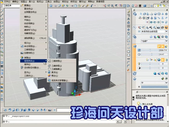The image size is (169, 127).
Task: Click the Box solid icon in dashboard
Action: coord(144,14)
